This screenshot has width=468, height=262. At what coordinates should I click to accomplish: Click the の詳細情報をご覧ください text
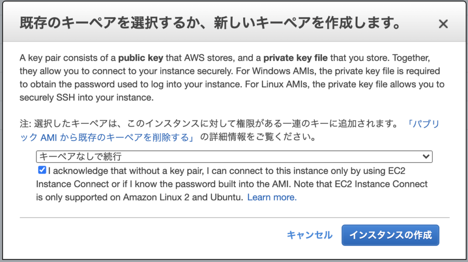pos(258,137)
